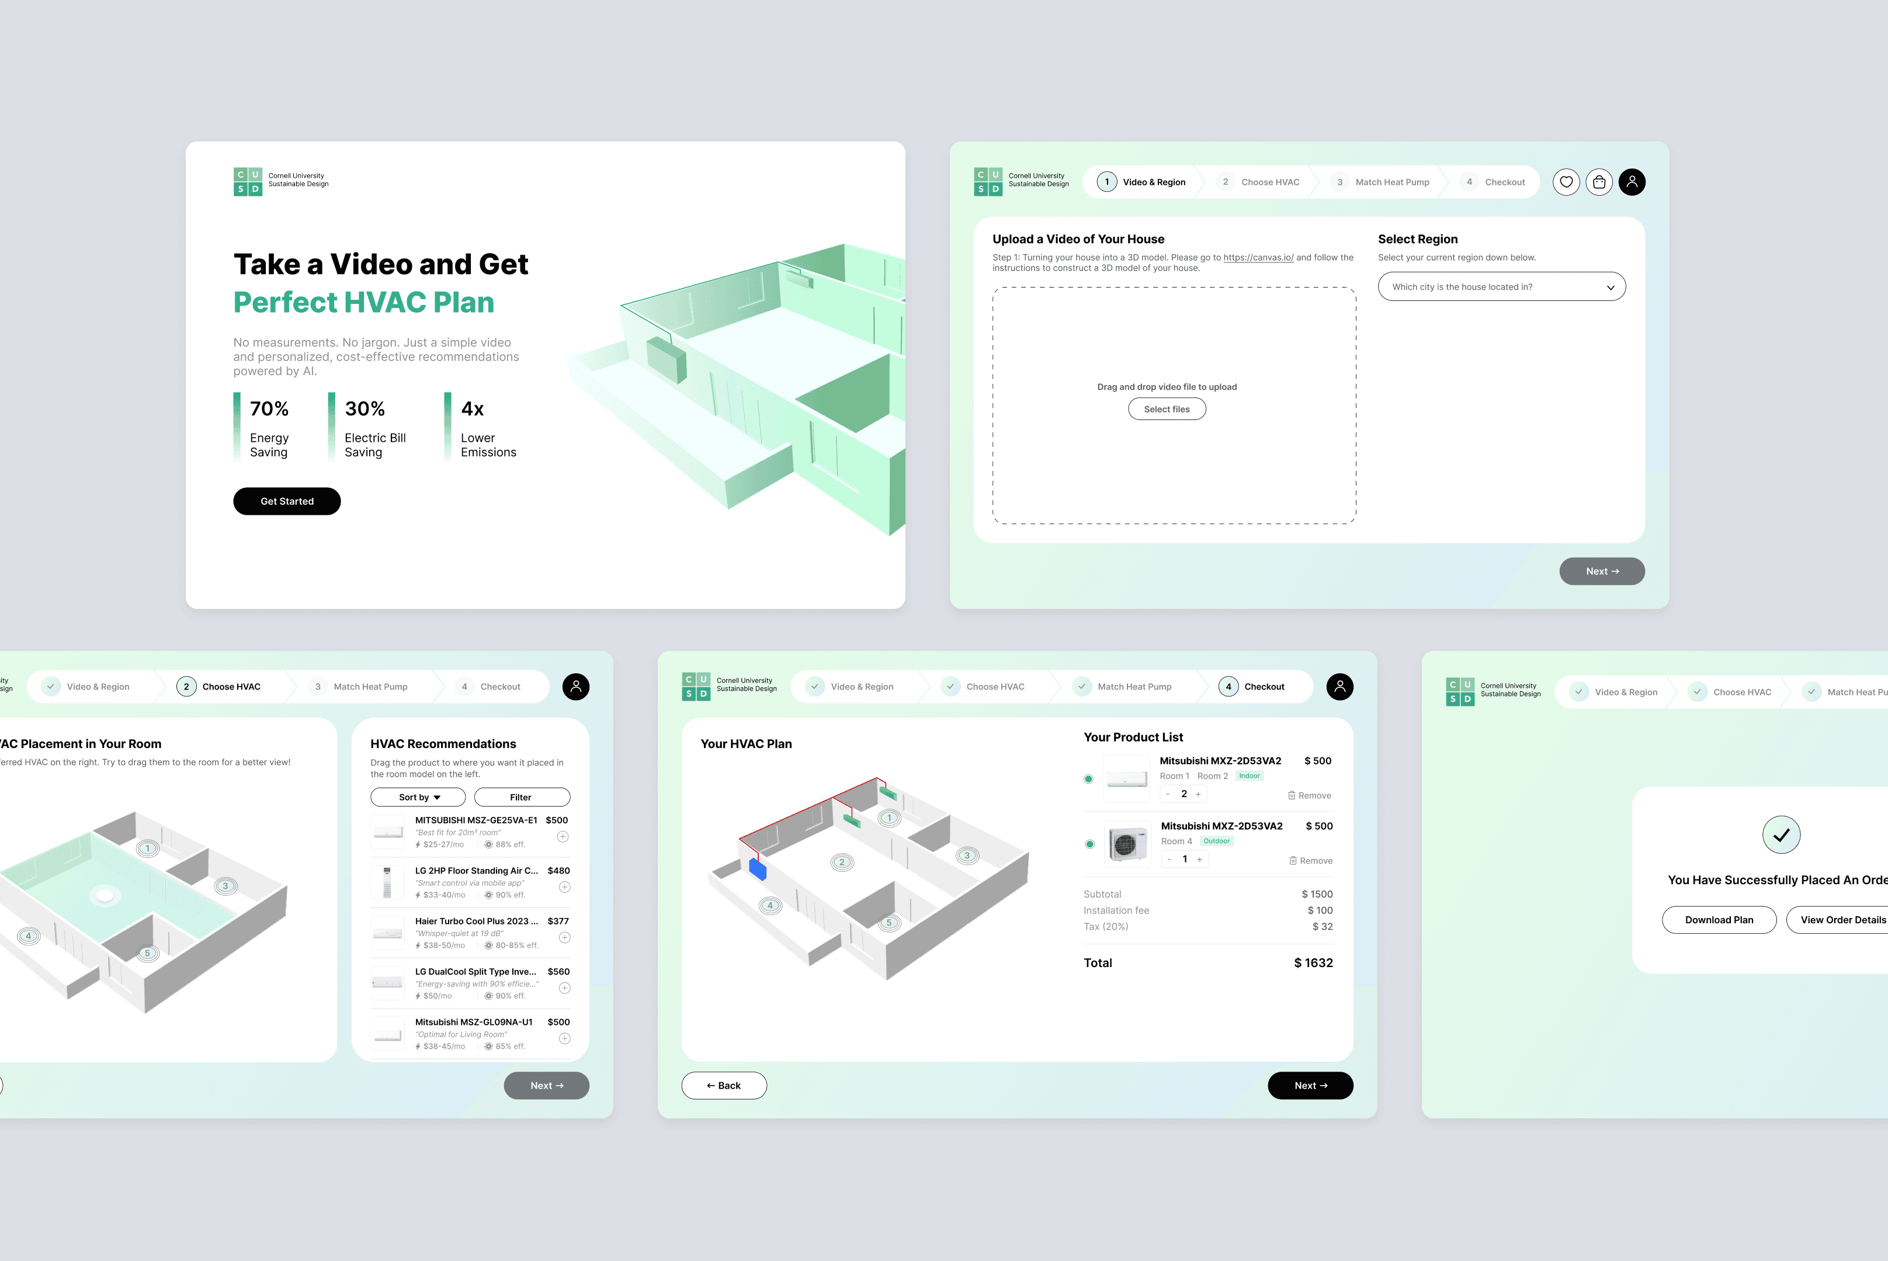Open the shopping bag cart icon
This screenshot has height=1261, width=1888.
tap(1599, 182)
